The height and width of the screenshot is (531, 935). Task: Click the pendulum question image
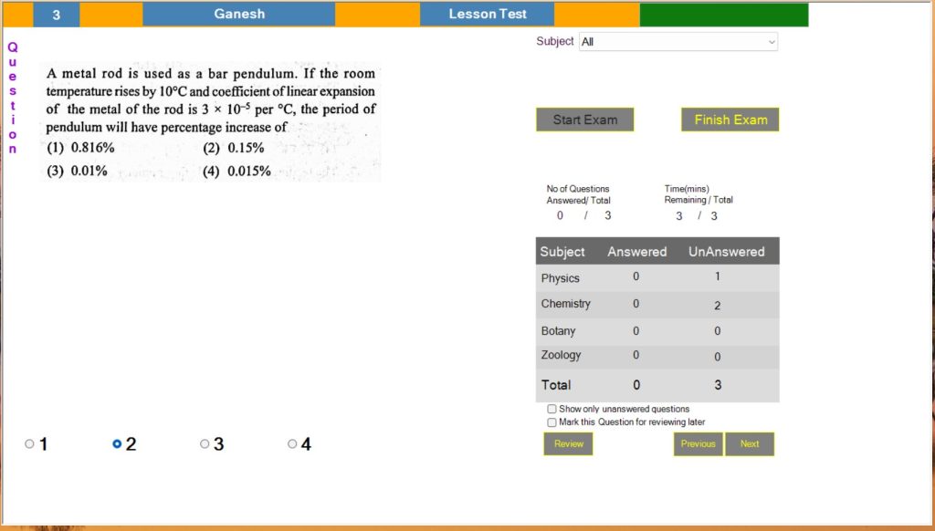[211, 121]
